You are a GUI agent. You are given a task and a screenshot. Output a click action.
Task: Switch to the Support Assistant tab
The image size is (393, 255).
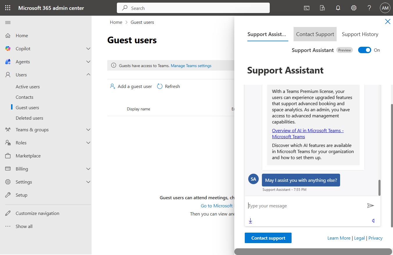click(x=268, y=34)
